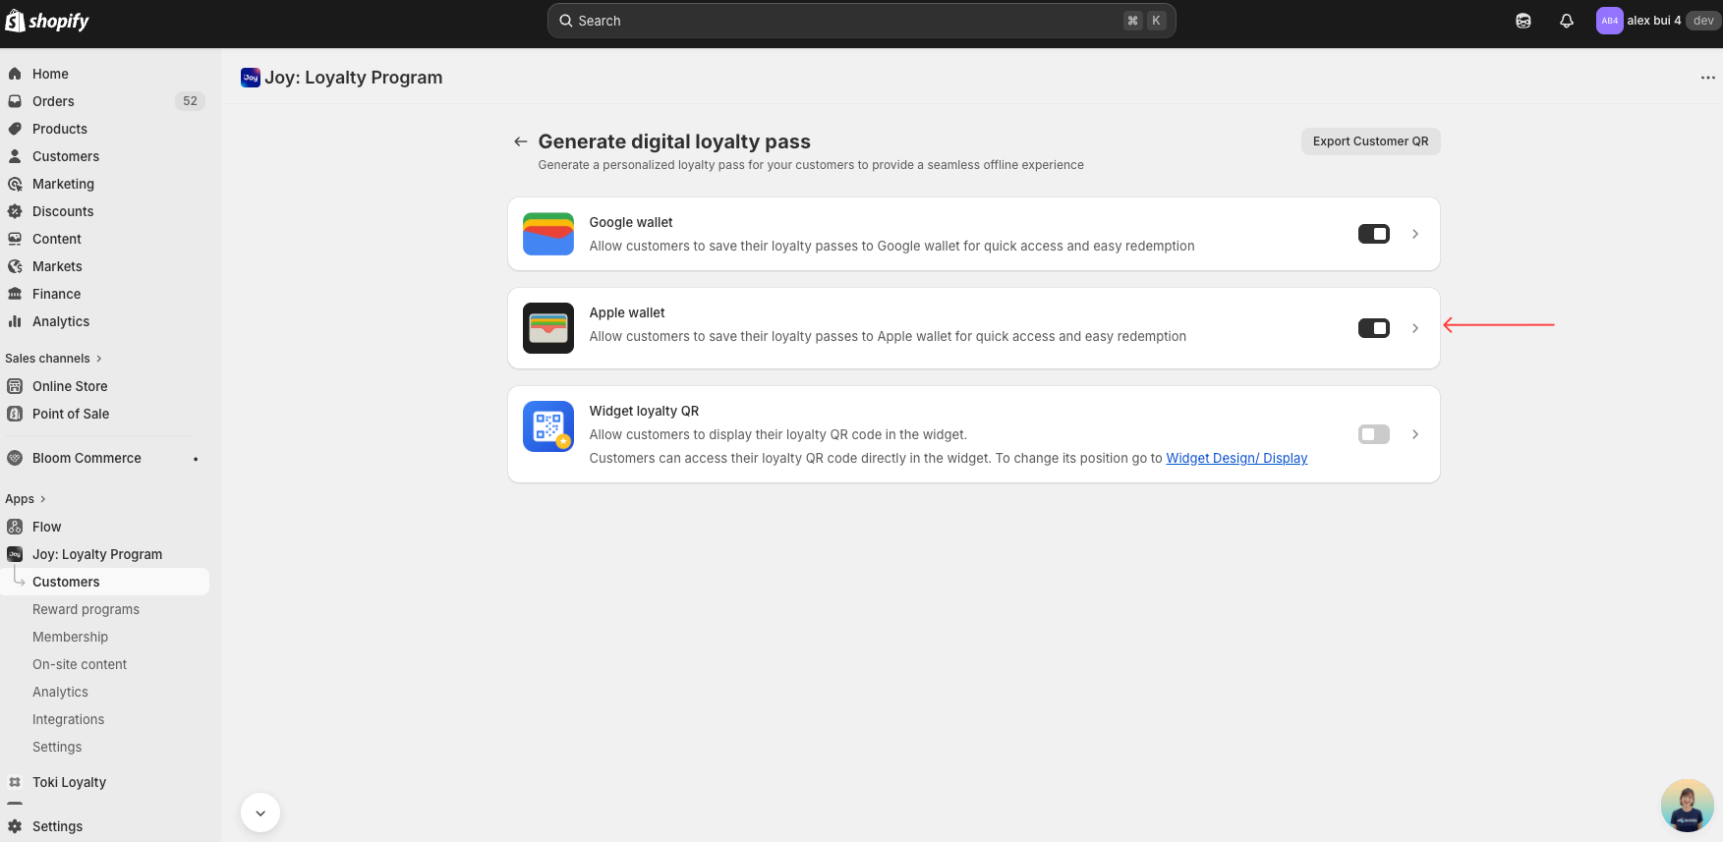Disable the Google wallet toggle
1723x842 pixels.
pyautogui.click(x=1373, y=234)
